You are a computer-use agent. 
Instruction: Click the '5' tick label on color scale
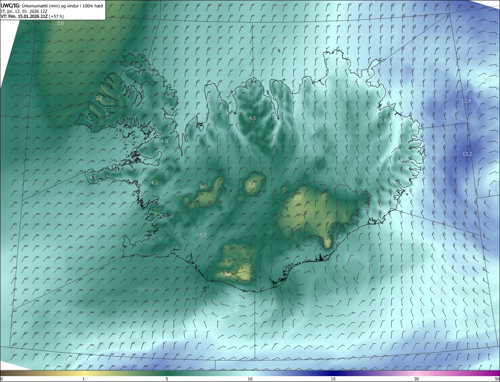click(167, 379)
